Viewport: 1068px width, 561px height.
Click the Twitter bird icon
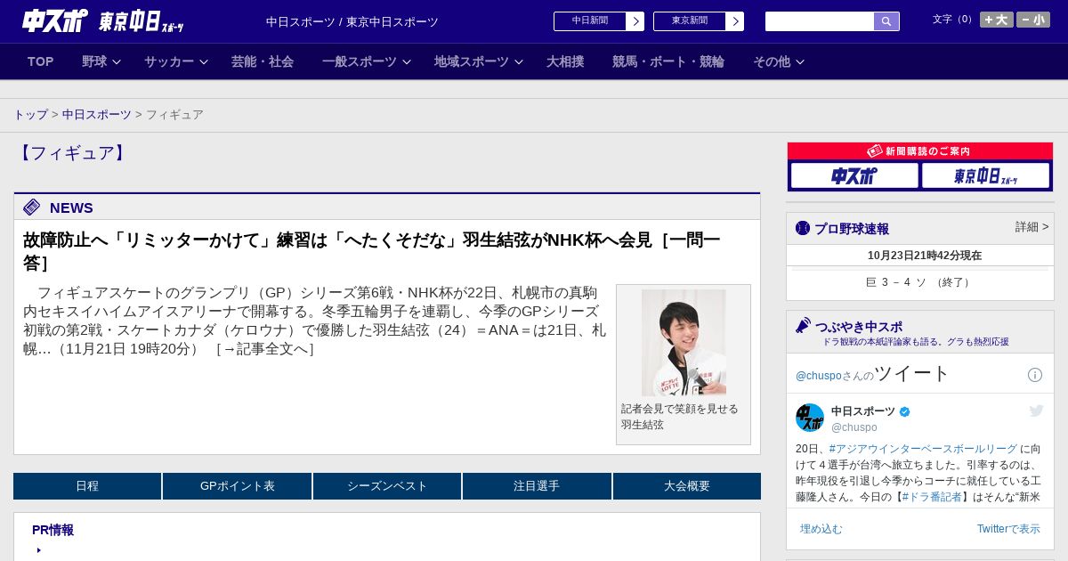tap(1036, 411)
